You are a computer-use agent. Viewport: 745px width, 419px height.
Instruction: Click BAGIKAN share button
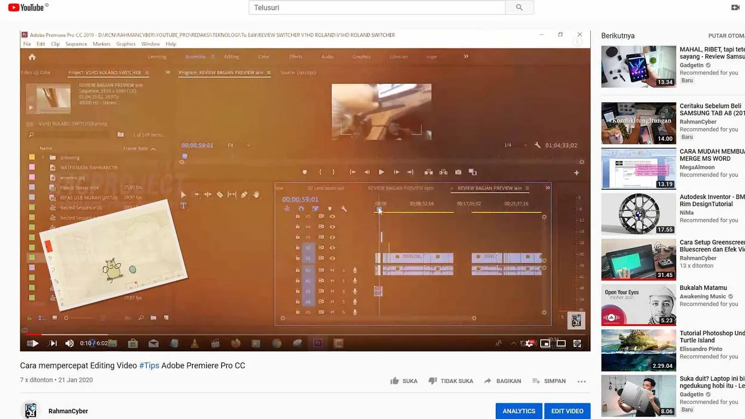[502, 381]
